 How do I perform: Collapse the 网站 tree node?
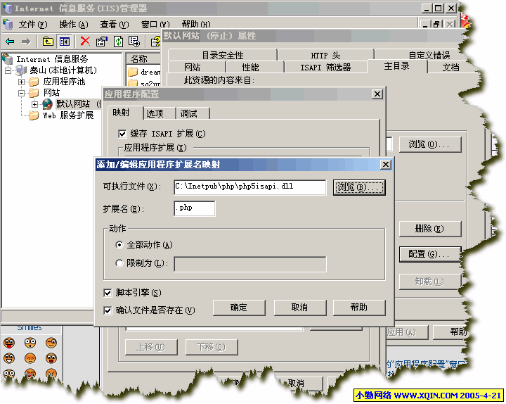(22, 93)
